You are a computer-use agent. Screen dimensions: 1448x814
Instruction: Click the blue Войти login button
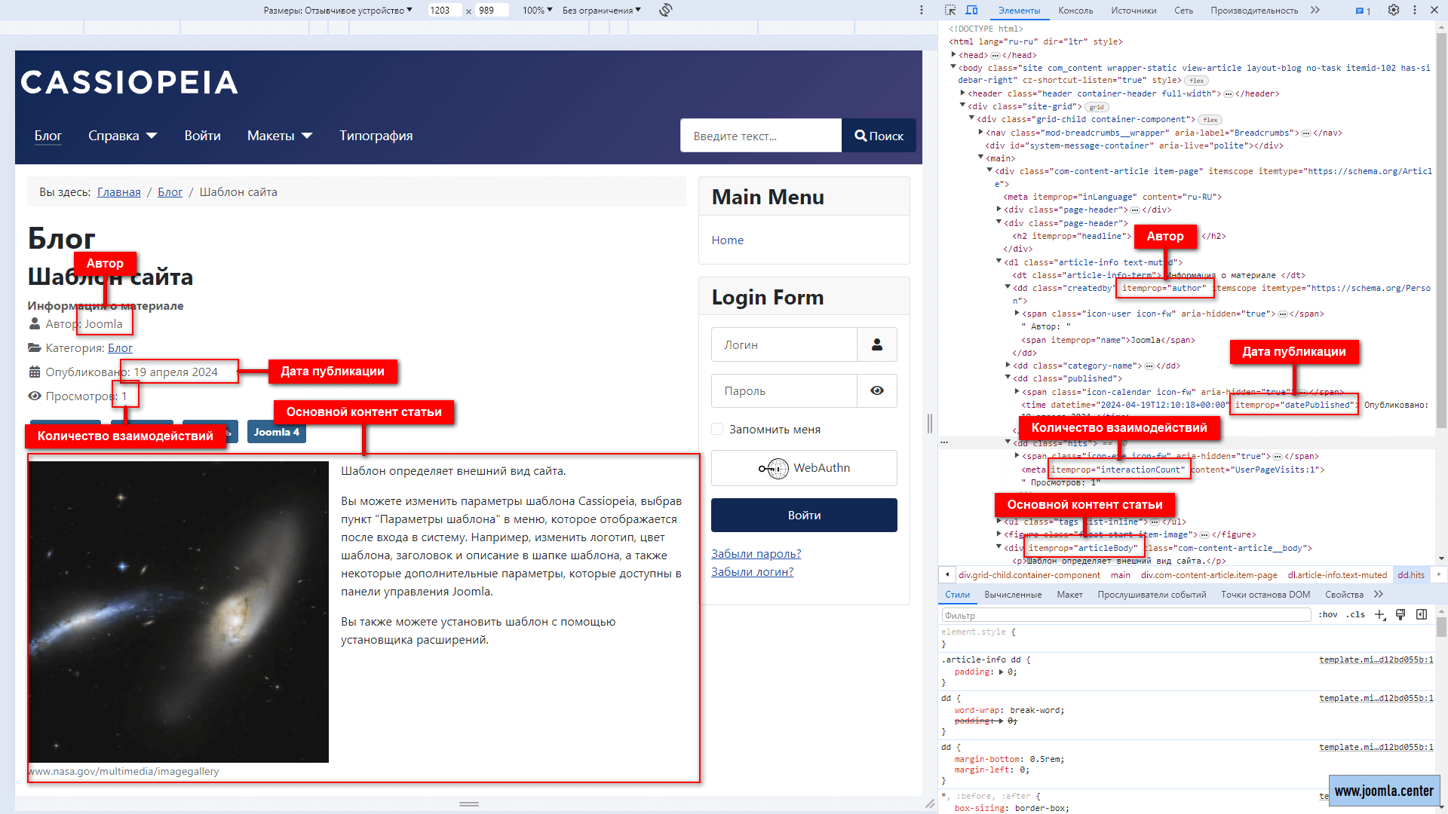pyautogui.click(x=804, y=516)
